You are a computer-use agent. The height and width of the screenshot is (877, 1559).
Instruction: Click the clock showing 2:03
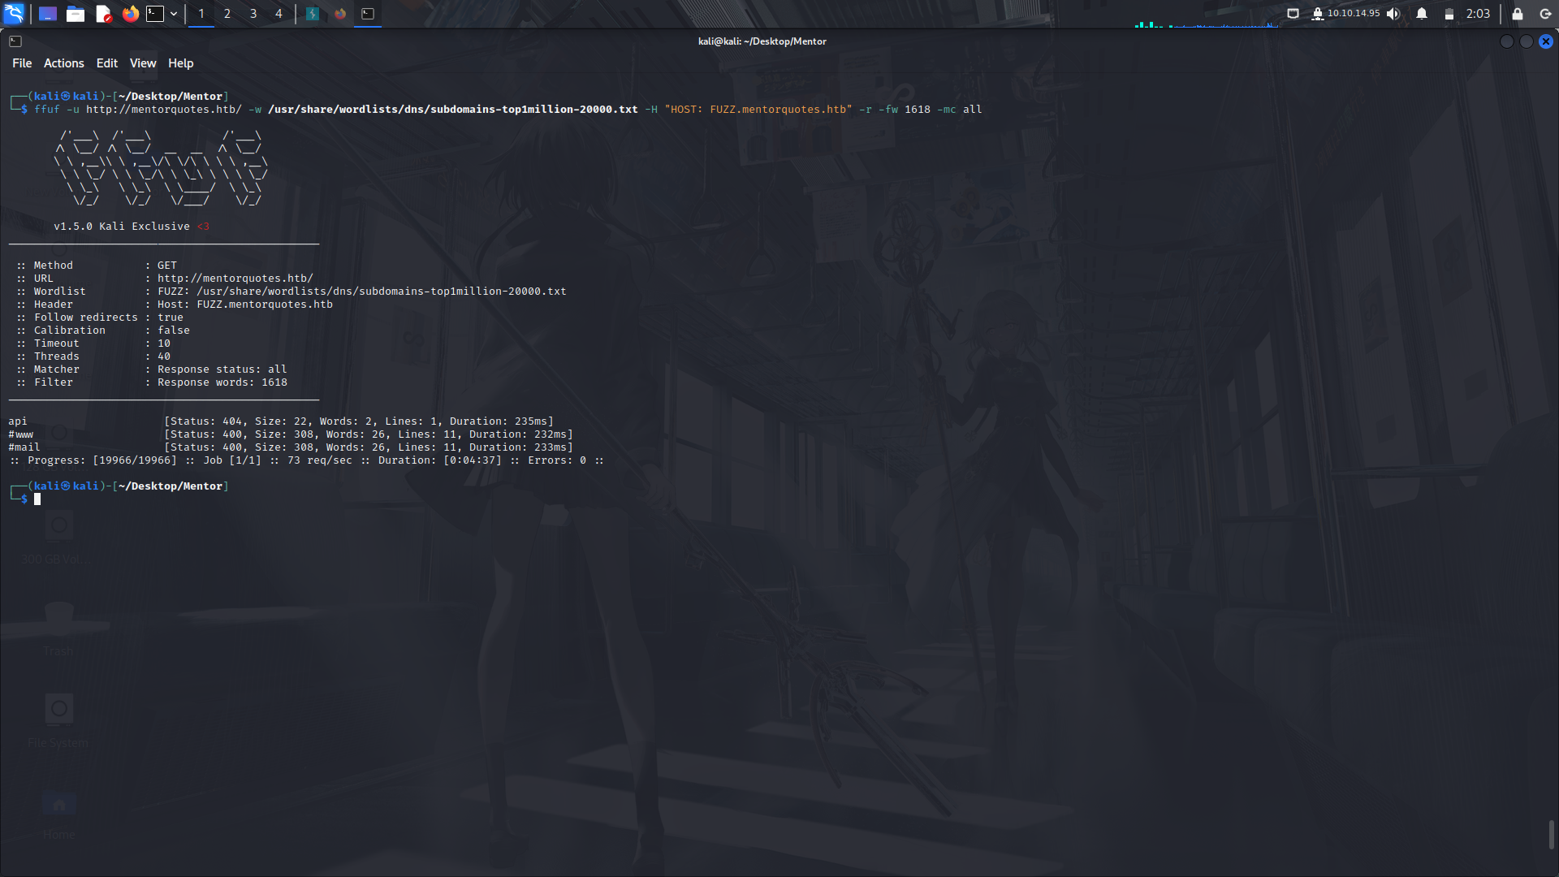1478,14
